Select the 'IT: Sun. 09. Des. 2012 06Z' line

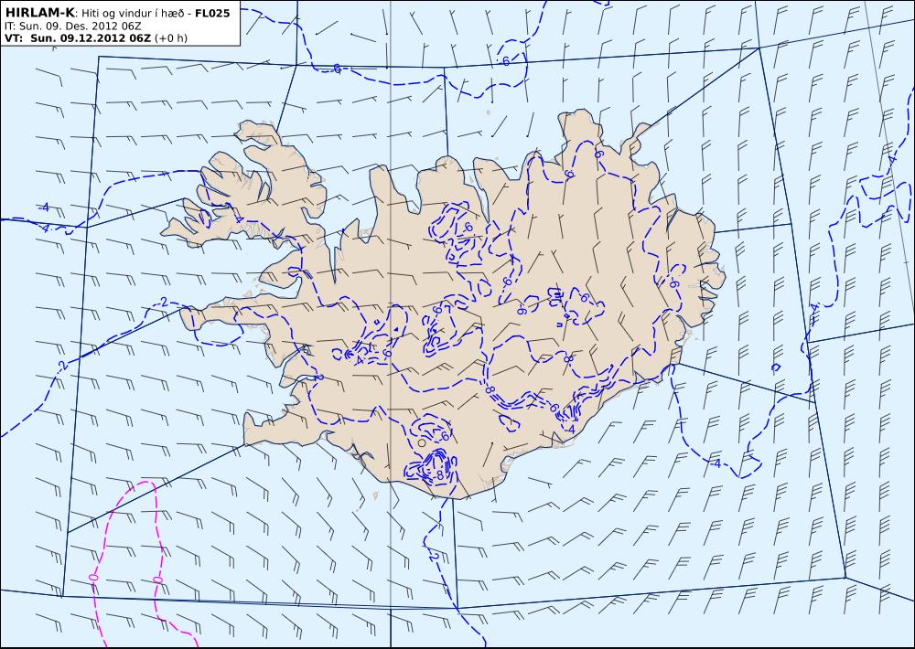point(73,27)
